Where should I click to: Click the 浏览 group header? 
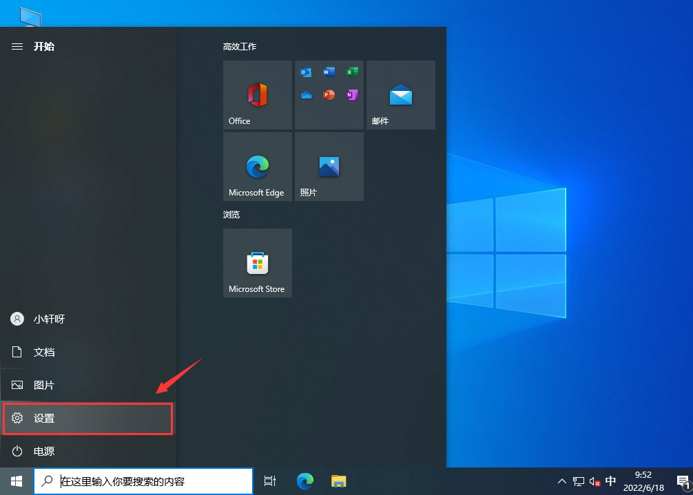231,215
